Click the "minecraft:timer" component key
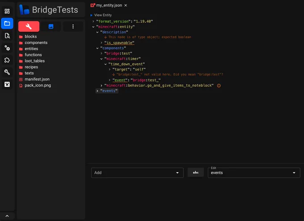This screenshot has width=304, height=221. coord(122,58)
